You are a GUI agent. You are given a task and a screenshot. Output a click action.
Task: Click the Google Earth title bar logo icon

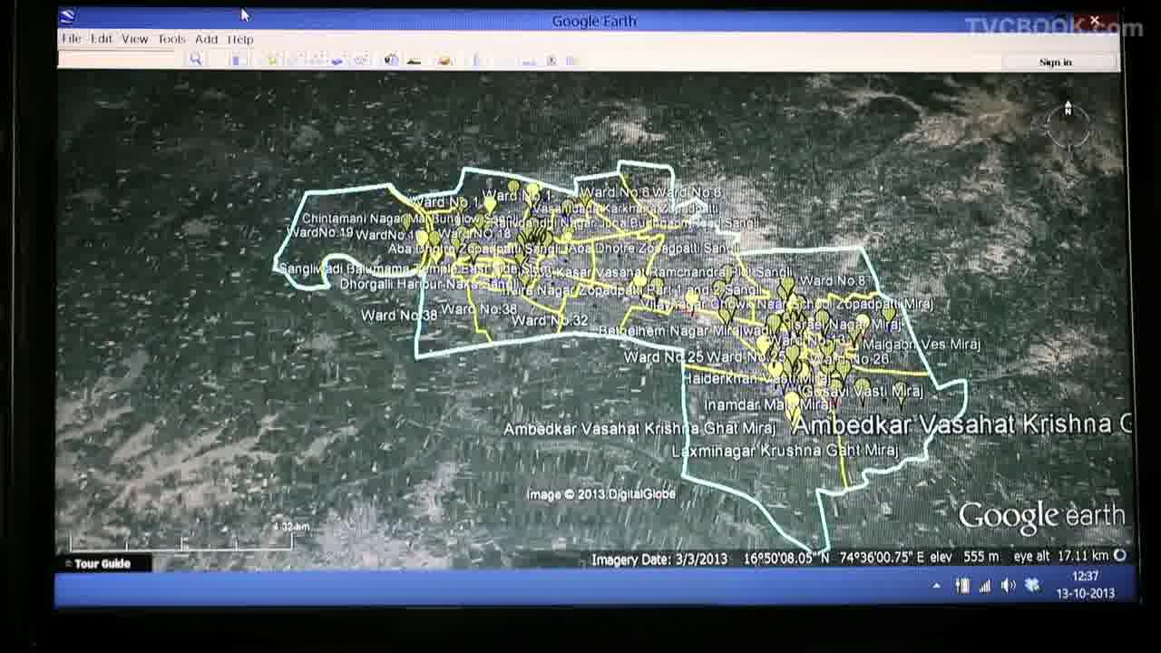(68, 18)
